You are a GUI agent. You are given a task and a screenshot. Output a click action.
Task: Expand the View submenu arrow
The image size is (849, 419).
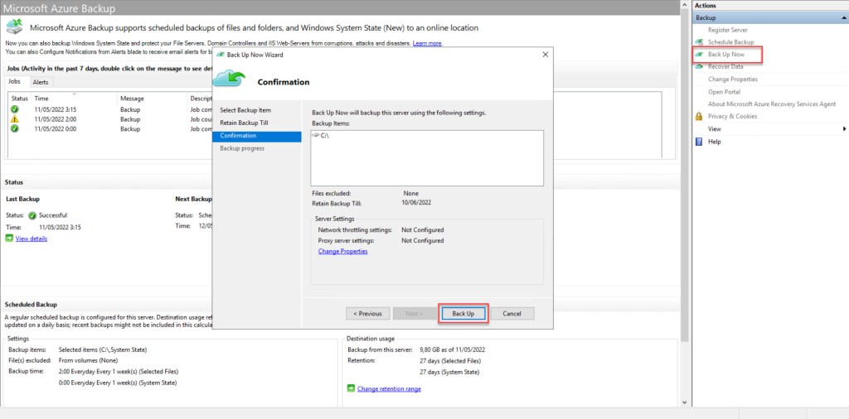pyautogui.click(x=844, y=129)
